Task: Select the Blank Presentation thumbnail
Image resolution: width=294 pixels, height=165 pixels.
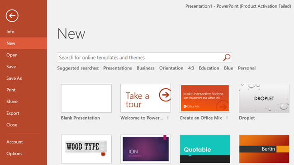Action: click(86, 98)
